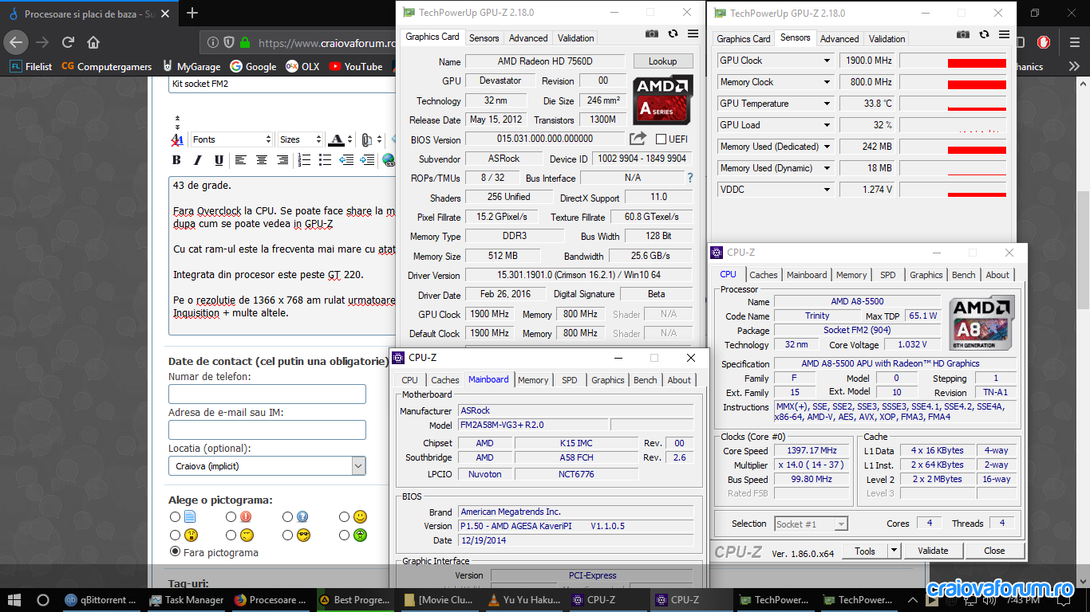Click the attachment paperclip icon
Image resolution: width=1090 pixels, height=612 pixels.
click(366, 139)
